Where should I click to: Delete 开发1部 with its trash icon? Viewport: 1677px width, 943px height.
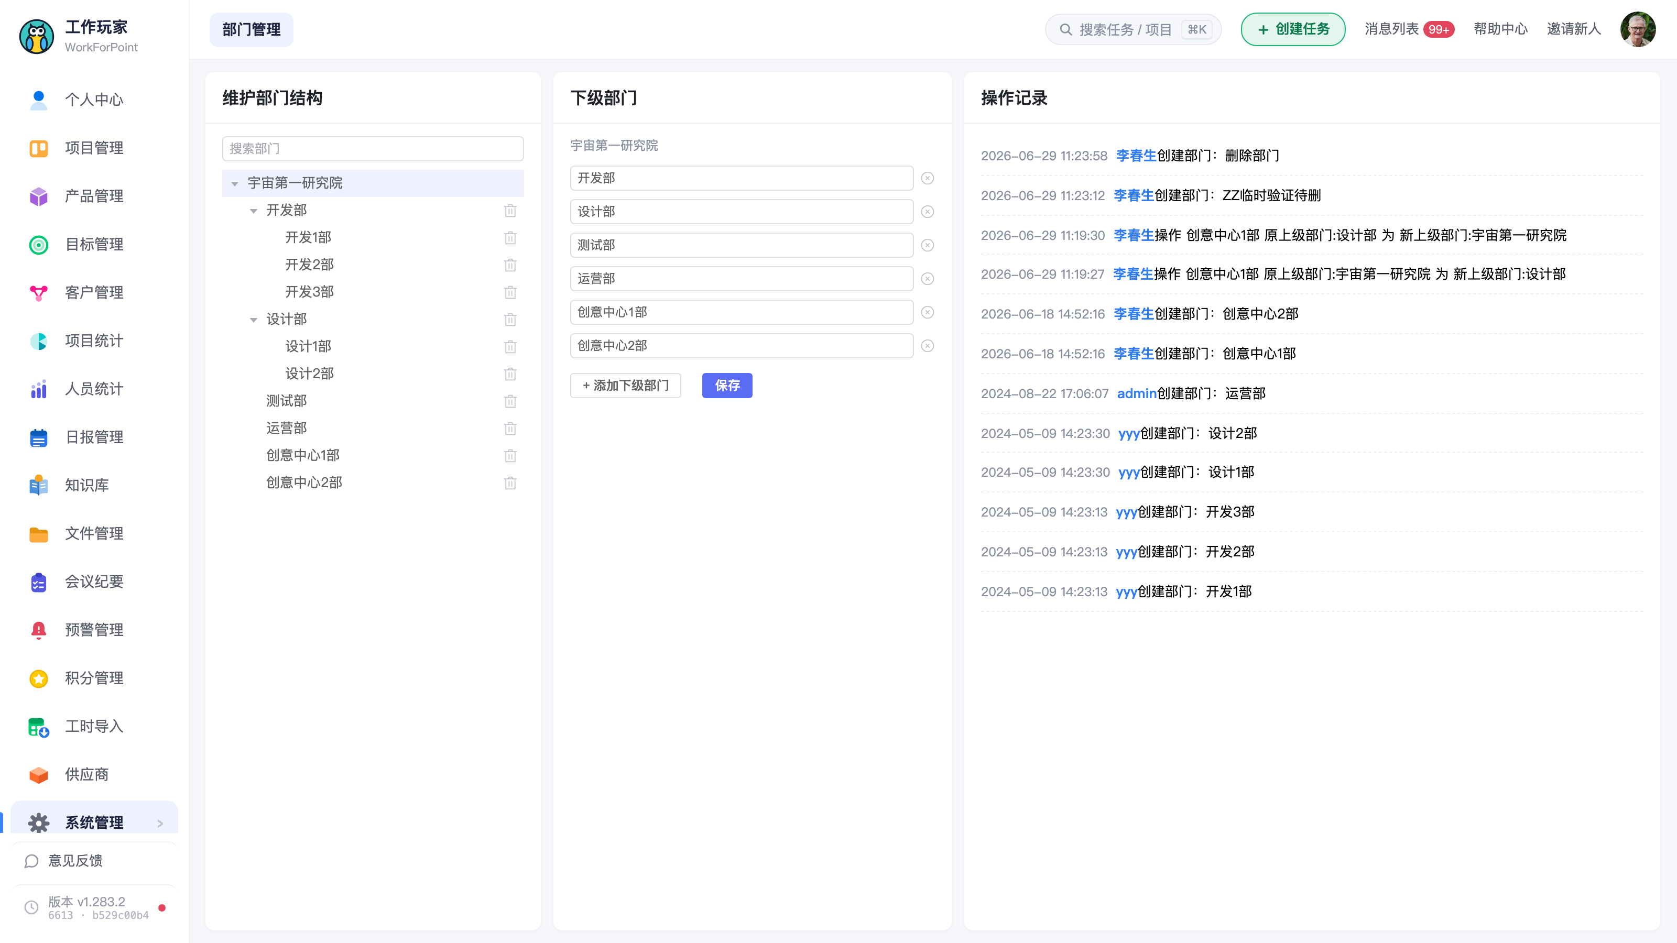(x=510, y=237)
